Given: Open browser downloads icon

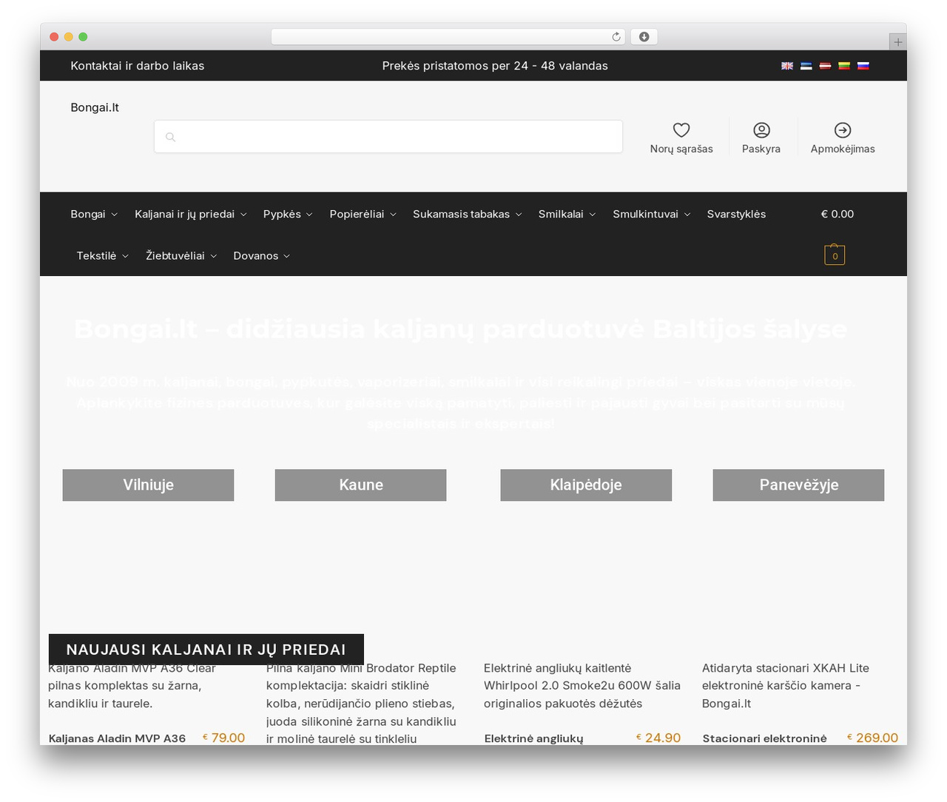Looking at the screenshot, I should [644, 37].
